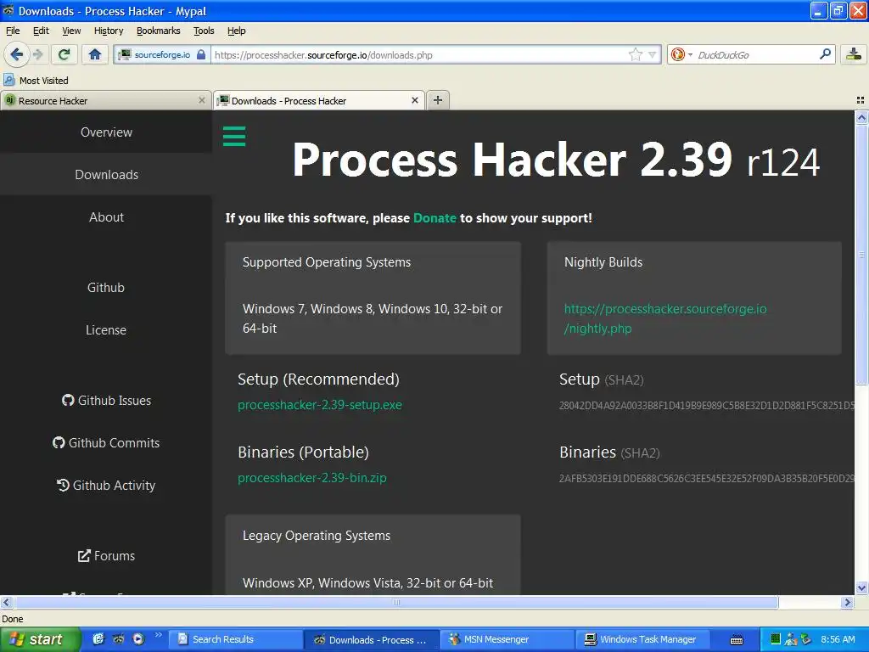Open the home page button

95,54
